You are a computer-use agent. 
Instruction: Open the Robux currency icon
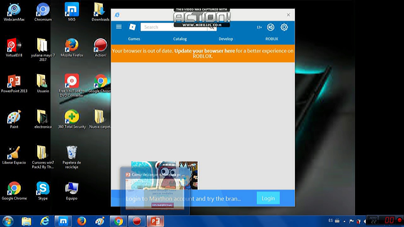click(x=270, y=27)
